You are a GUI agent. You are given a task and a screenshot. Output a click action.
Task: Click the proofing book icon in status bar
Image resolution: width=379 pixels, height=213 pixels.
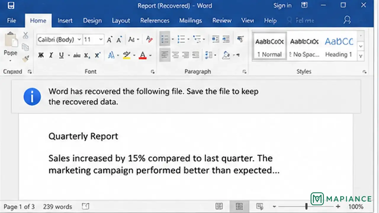tap(86, 206)
